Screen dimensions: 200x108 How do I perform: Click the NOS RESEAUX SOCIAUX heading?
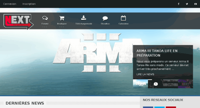pos(163,100)
